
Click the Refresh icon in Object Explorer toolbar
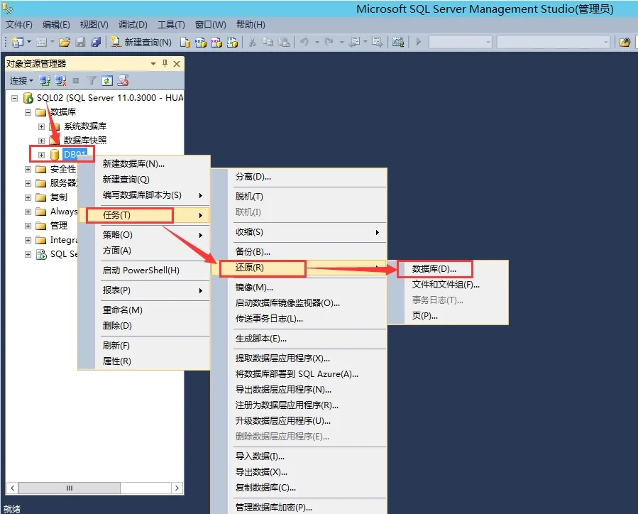107,81
